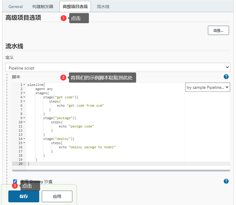Viewport: 236px width, 205px height.
Task: Collapse the fold arrow on line 14
Action: click(x=24, y=139)
